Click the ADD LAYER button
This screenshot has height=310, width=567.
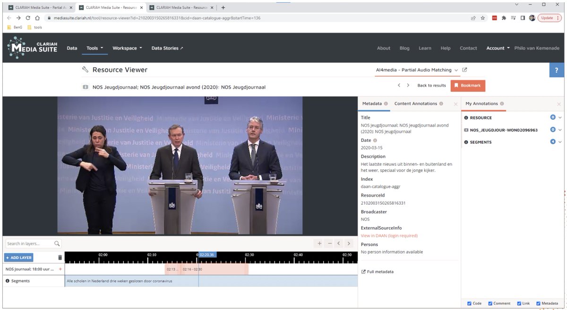tap(18, 258)
